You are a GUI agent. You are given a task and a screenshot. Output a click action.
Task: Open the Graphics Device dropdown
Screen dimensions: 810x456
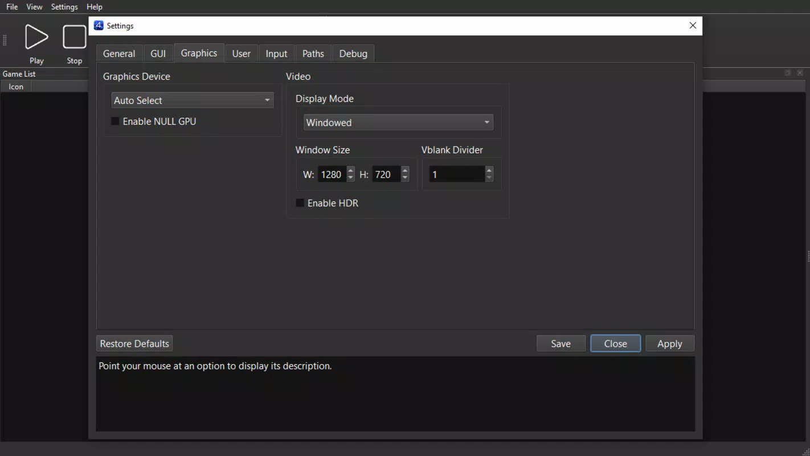pos(193,100)
